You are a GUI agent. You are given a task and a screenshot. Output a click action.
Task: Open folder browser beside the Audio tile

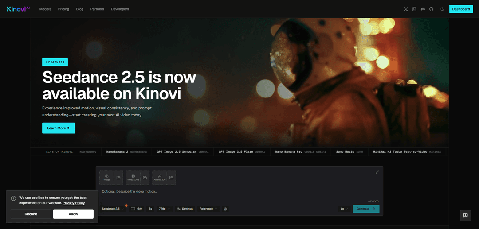click(x=171, y=178)
